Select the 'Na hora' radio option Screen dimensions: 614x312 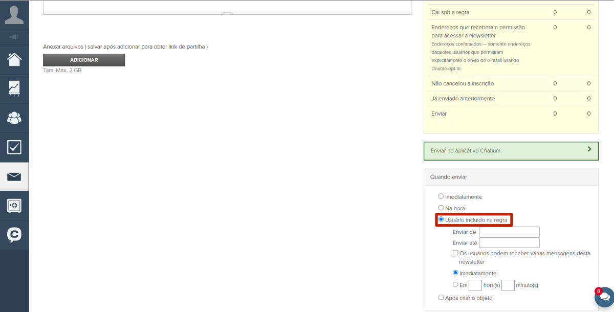tap(441, 208)
